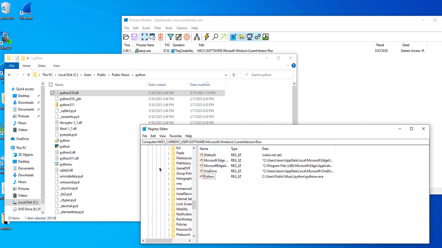Click the Find magnifier icon in Process Monitor
The image size is (442, 248).
(215, 37)
